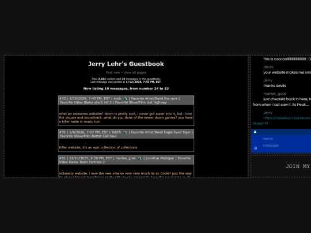Open marlee_goat's homepage globe icon in guestbook
311x233 pixels.
[x=139, y=158]
